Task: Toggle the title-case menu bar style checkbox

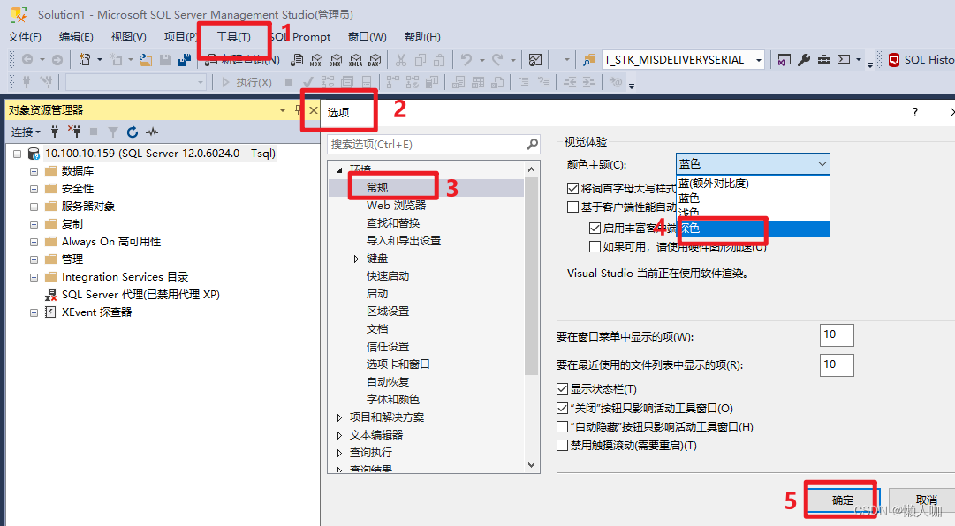Action: [x=572, y=189]
